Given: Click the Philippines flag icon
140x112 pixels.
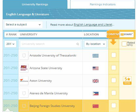Looking at the screenshot, I should tap(95, 94).
